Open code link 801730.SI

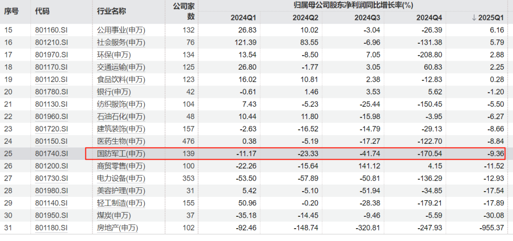point(51,178)
